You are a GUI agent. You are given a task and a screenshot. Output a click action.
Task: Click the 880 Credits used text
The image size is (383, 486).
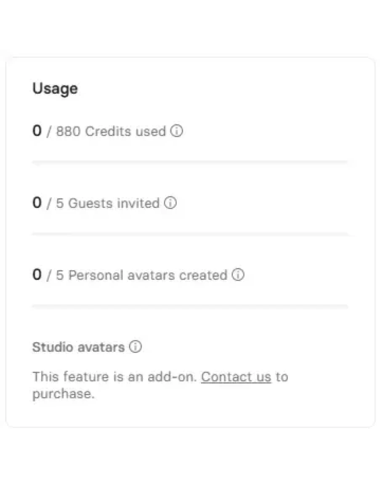[111, 131]
